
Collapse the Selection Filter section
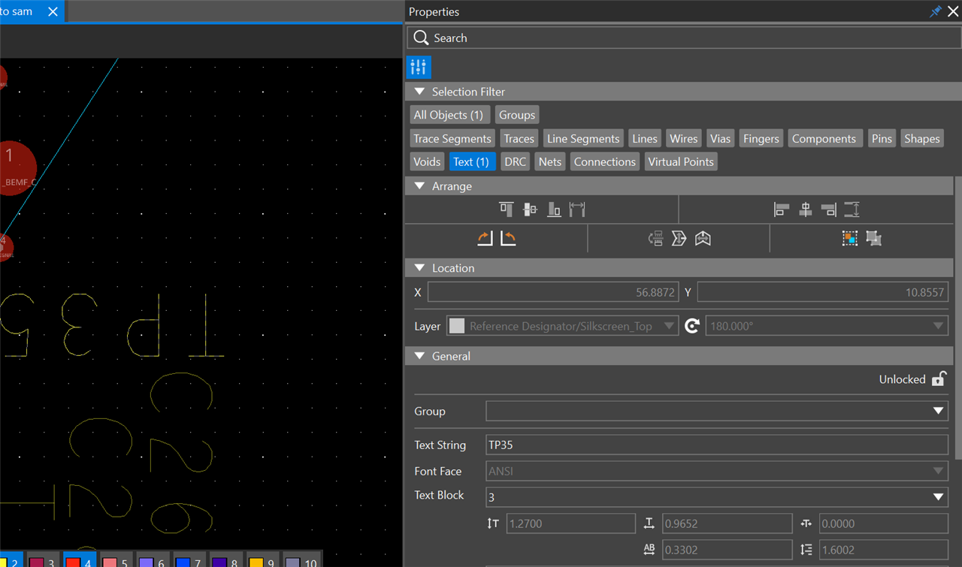pos(419,92)
